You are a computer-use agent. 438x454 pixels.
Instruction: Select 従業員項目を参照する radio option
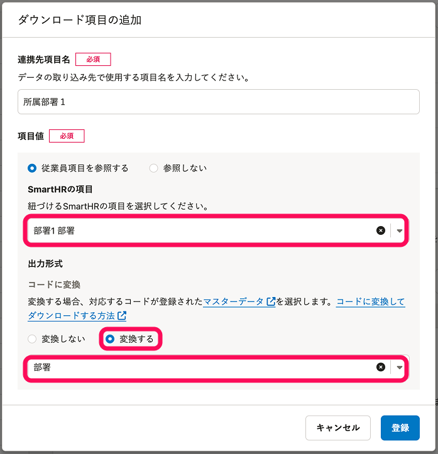click(x=32, y=168)
